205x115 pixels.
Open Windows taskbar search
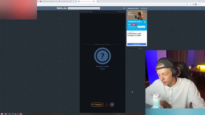coord(6,114)
